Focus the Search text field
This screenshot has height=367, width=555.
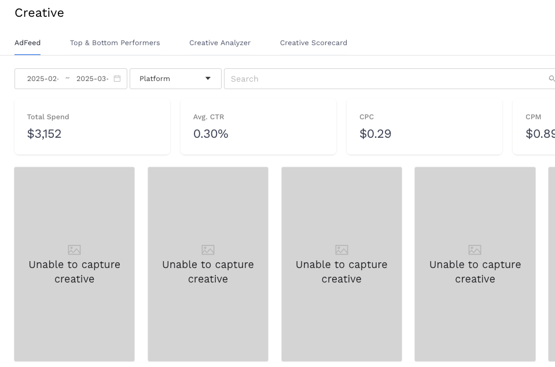tap(382, 79)
